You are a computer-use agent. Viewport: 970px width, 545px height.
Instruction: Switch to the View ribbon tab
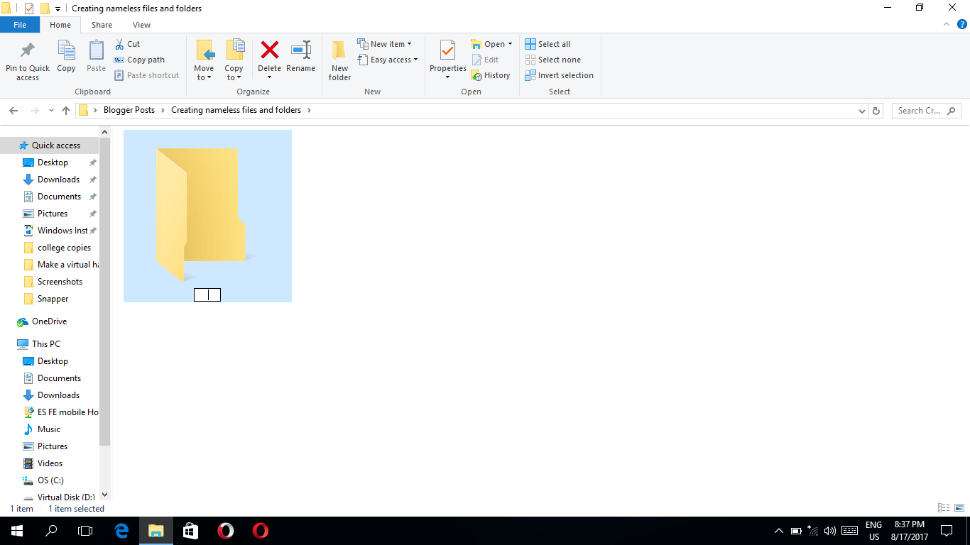click(141, 25)
